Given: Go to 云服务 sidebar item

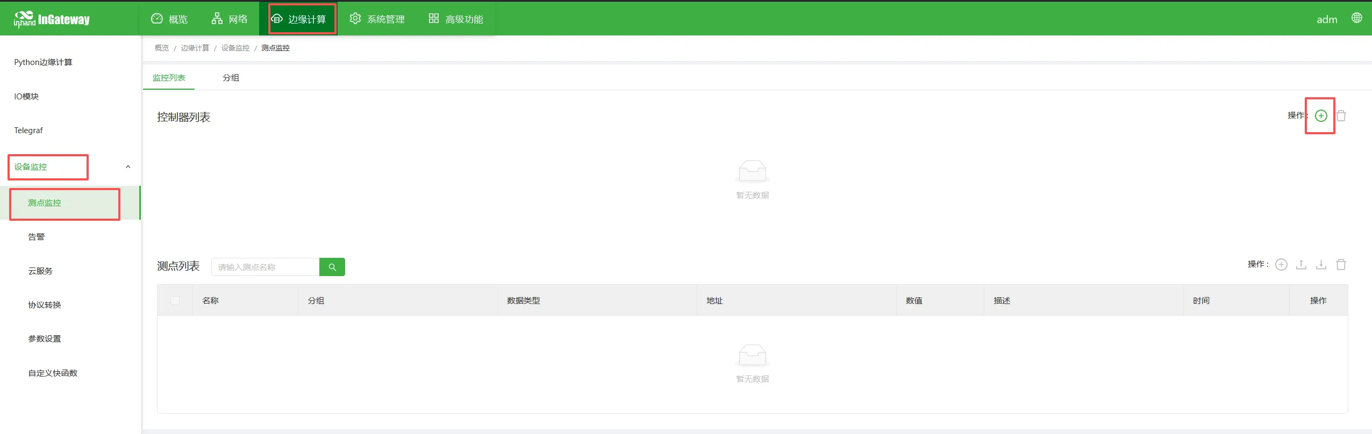Looking at the screenshot, I should click(x=40, y=271).
